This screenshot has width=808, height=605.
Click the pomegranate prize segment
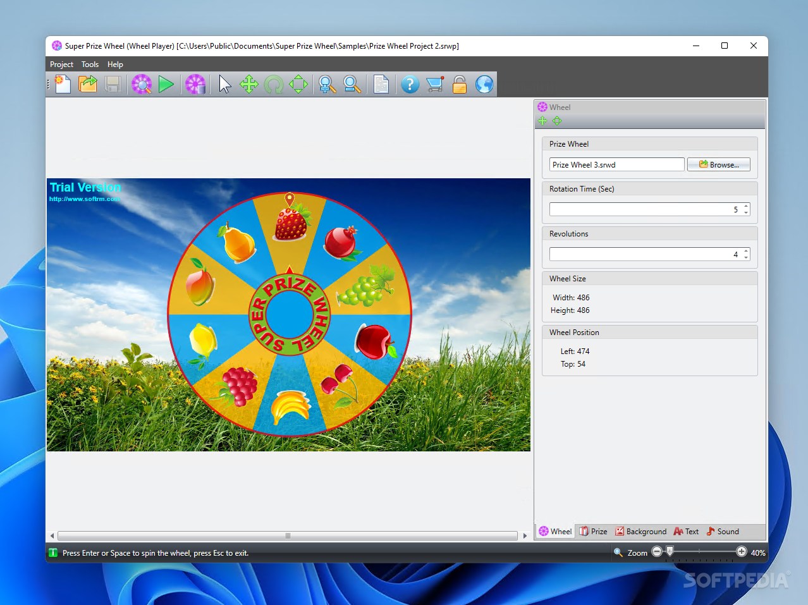[x=342, y=243]
